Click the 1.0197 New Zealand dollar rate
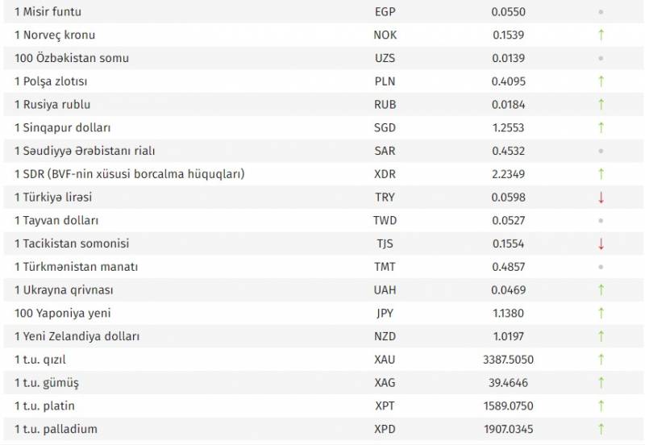Screen dimensions: 645x445 coord(508,336)
